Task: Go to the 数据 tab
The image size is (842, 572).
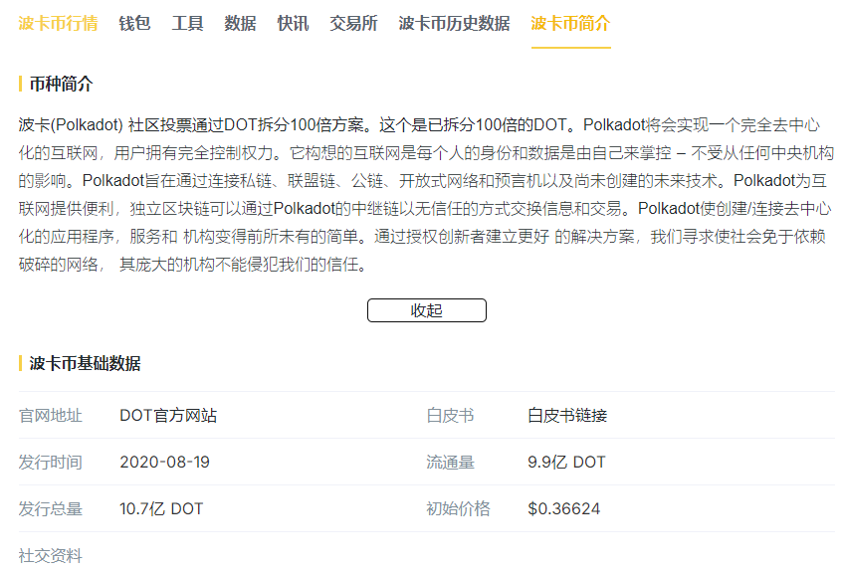Action: point(240,24)
